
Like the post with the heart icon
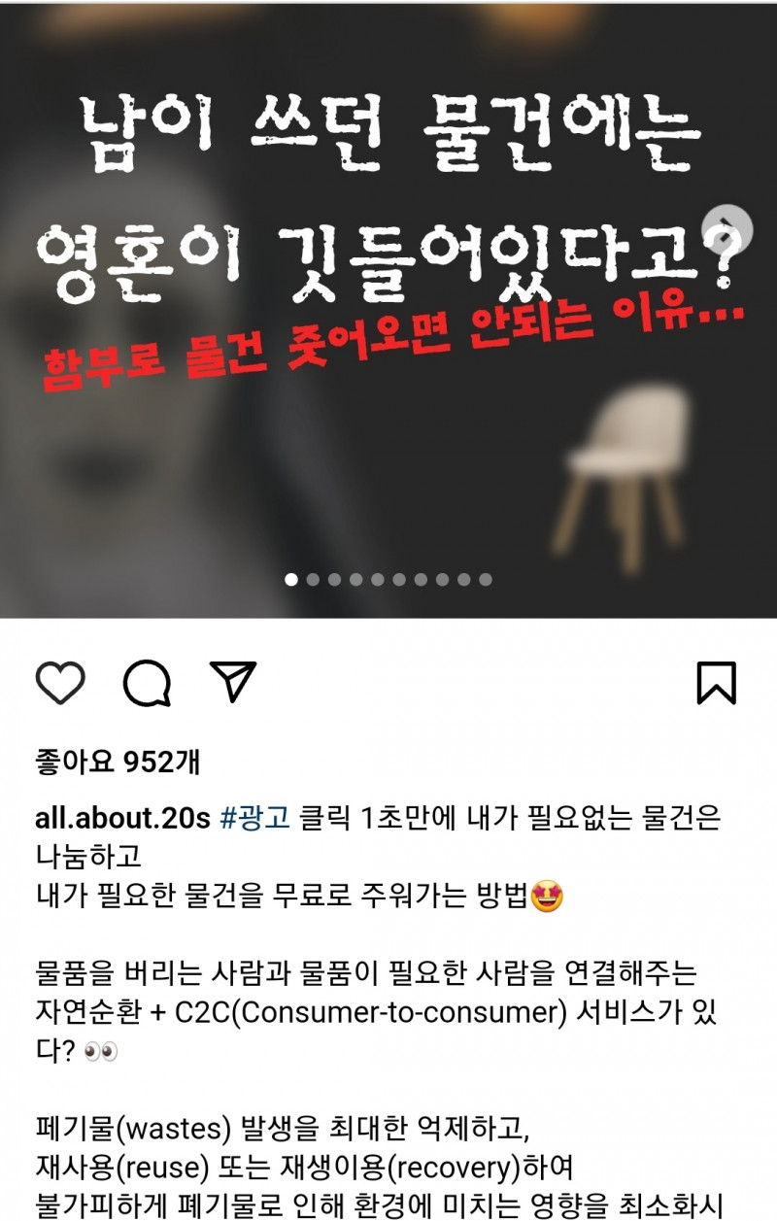[x=60, y=683]
